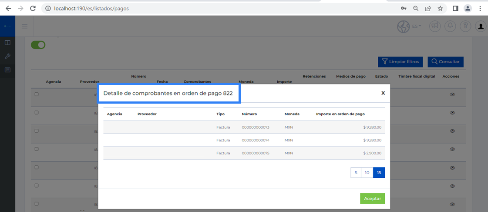This screenshot has height=212, width=488.
Task: Set page size to 5 rows
Action: 356,173
